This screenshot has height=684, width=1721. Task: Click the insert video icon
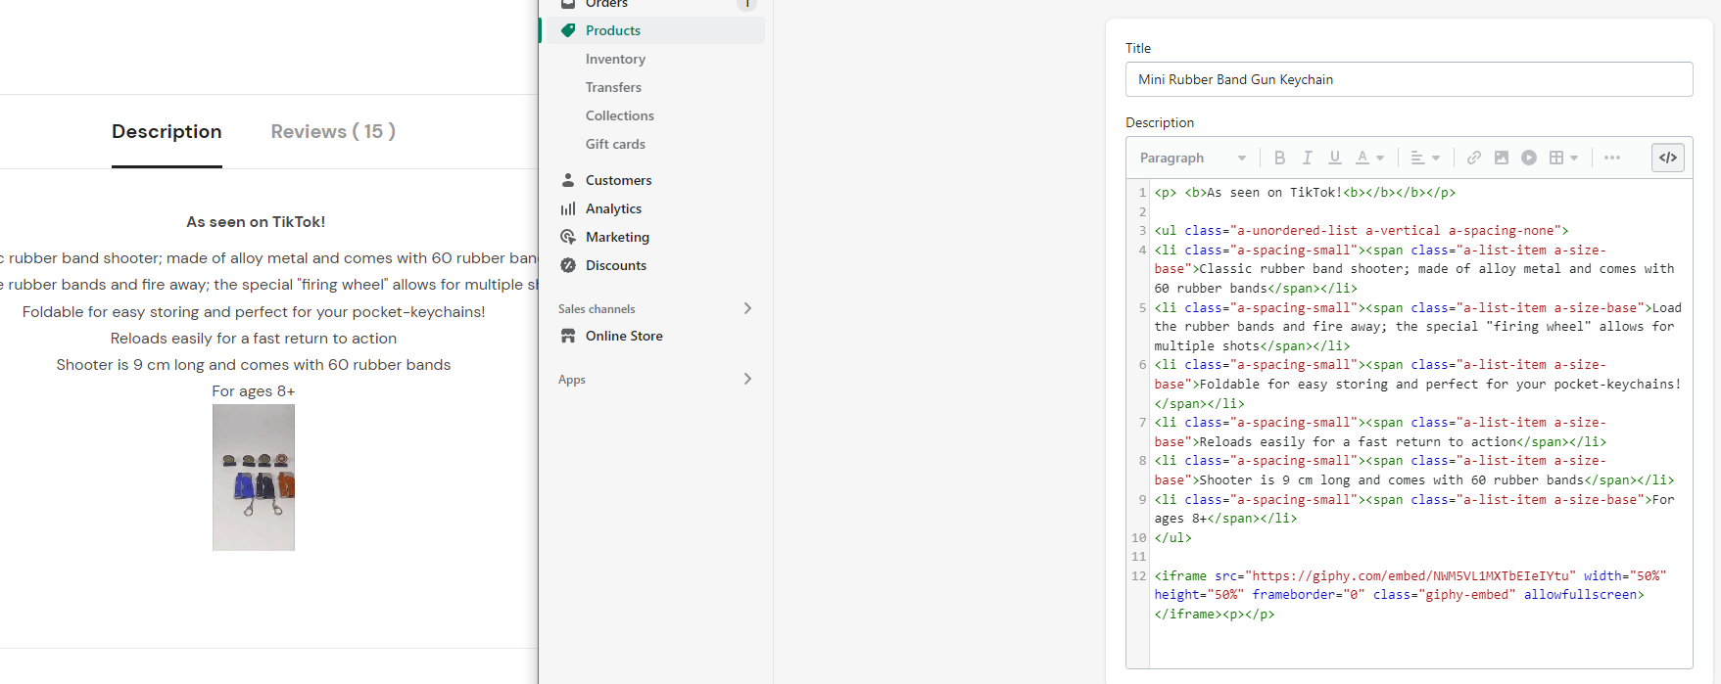1528,158
